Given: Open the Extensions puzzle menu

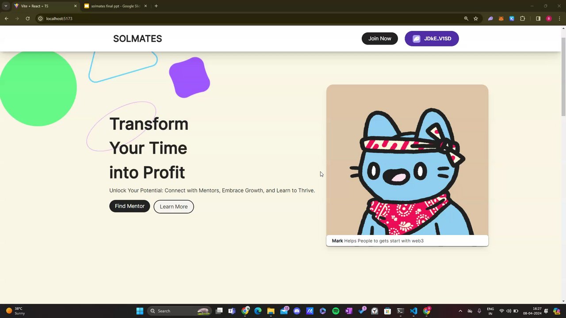Looking at the screenshot, I should pyautogui.click(x=522, y=19).
